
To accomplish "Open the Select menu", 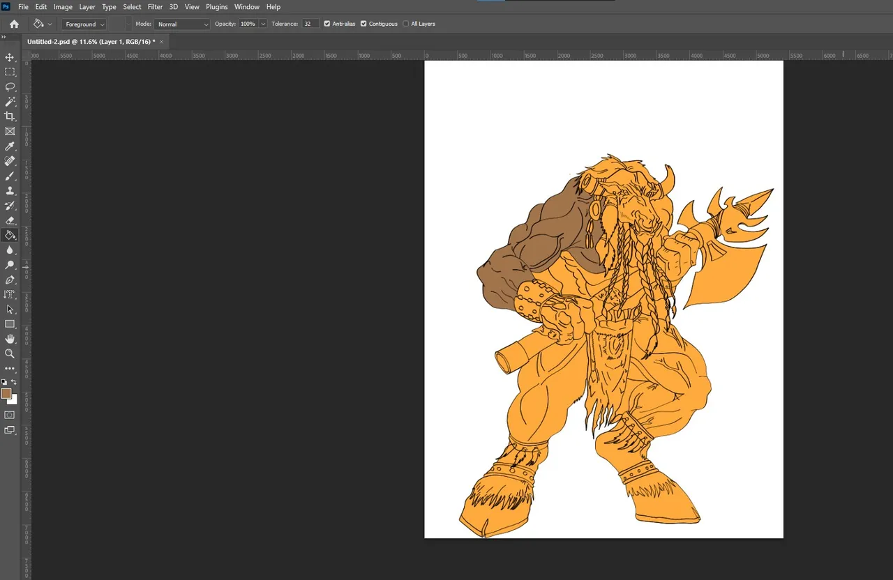I will [x=133, y=6].
